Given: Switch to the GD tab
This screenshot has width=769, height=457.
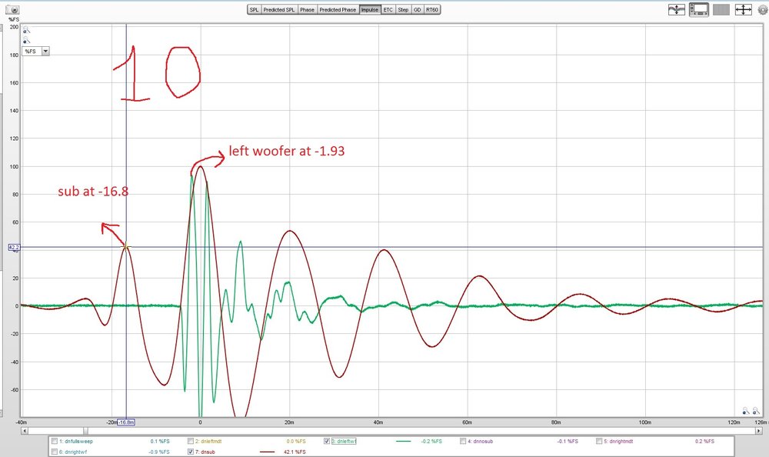Looking at the screenshot, I should click(x=418, y=9).
